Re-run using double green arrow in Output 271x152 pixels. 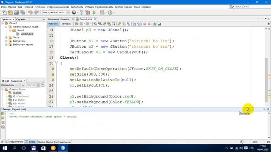pos(3,114)
